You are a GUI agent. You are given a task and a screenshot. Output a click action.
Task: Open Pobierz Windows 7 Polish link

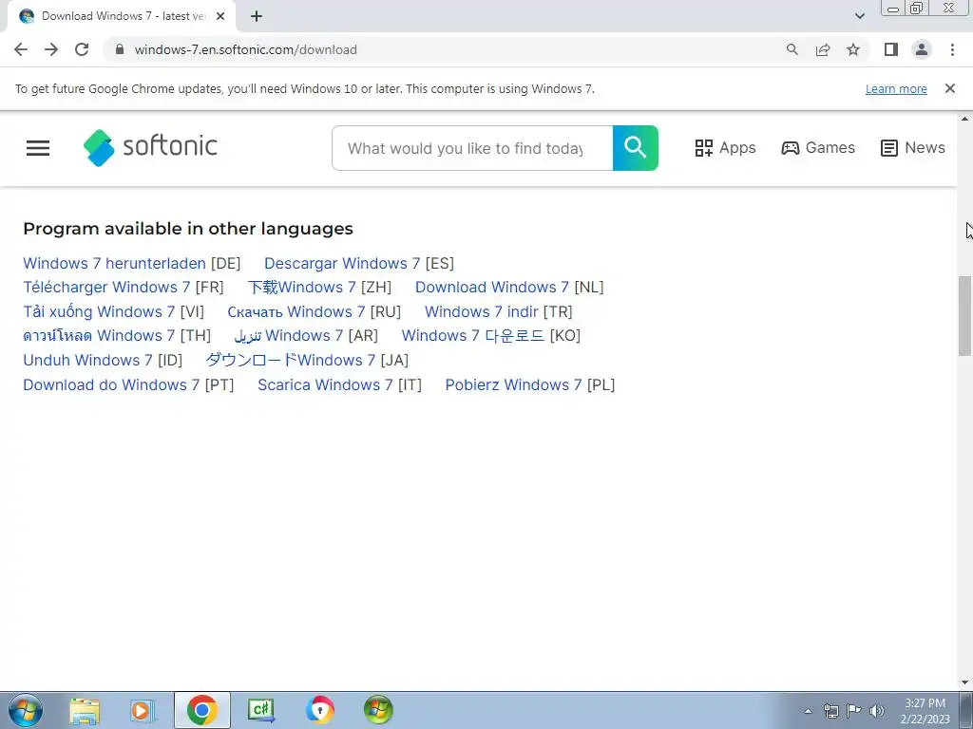pos(513,384)
